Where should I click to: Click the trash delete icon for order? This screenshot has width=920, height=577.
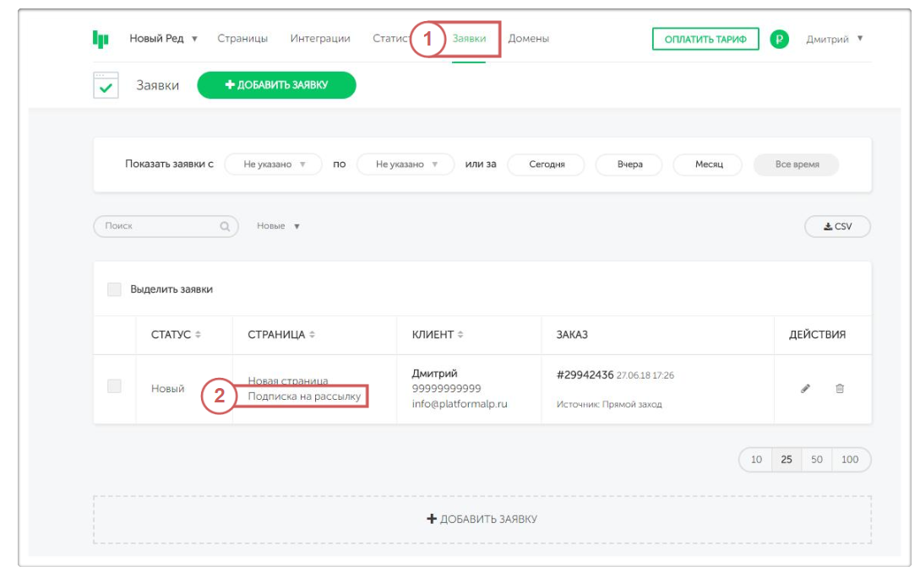(840, 389)
